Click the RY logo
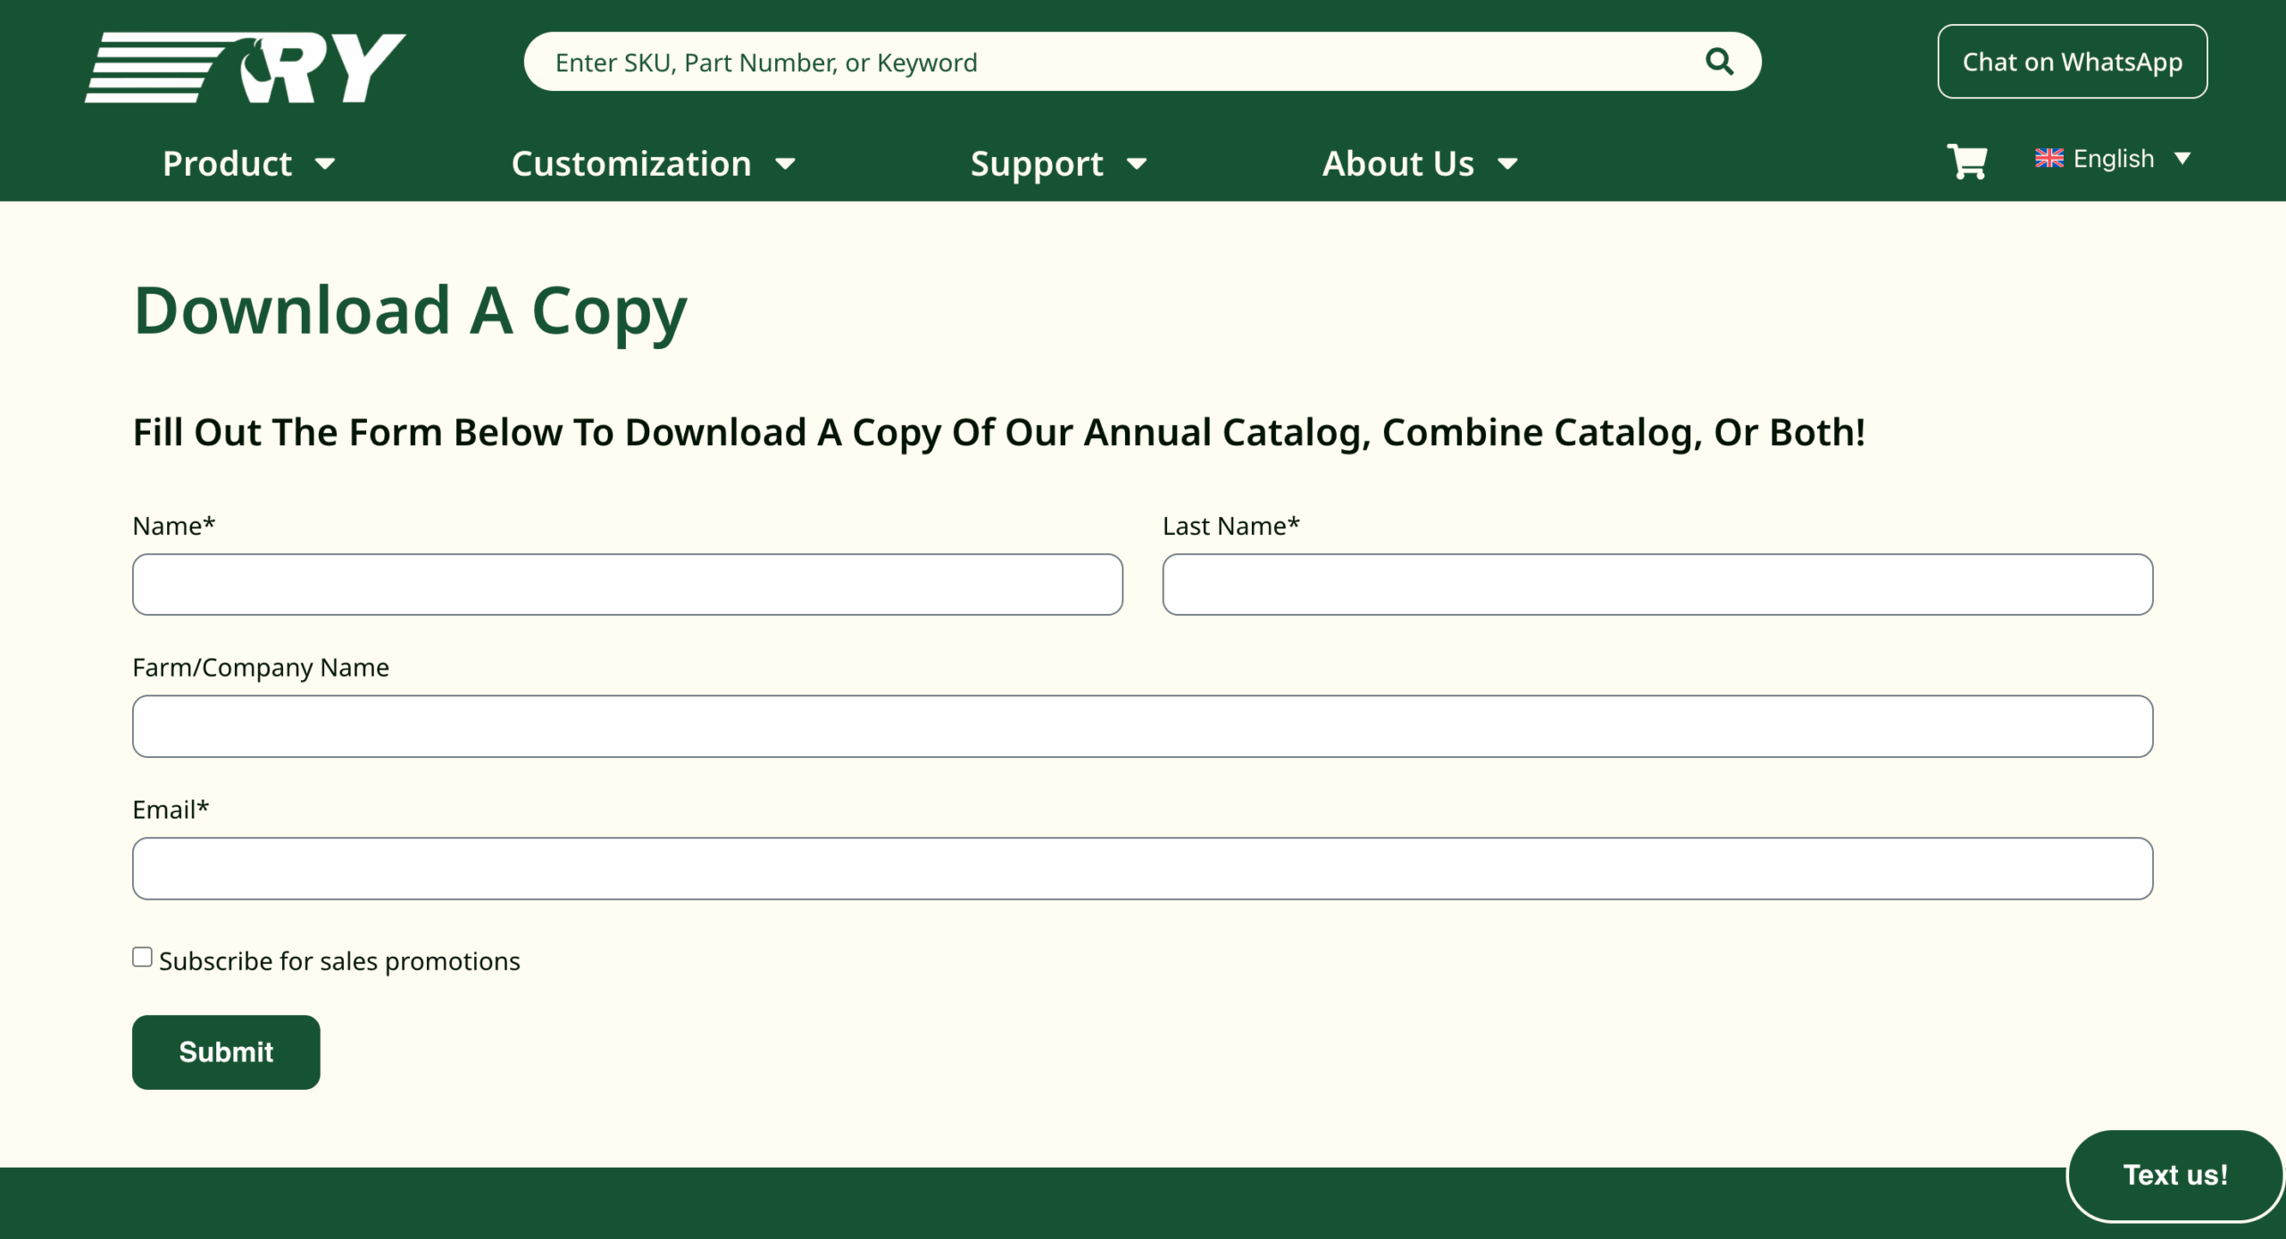The image size is (2286, 1239). click(246, 68)
